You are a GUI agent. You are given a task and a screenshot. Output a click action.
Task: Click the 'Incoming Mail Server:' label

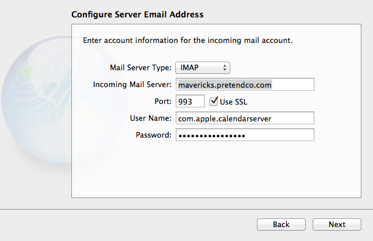click(x=132, y=85)
